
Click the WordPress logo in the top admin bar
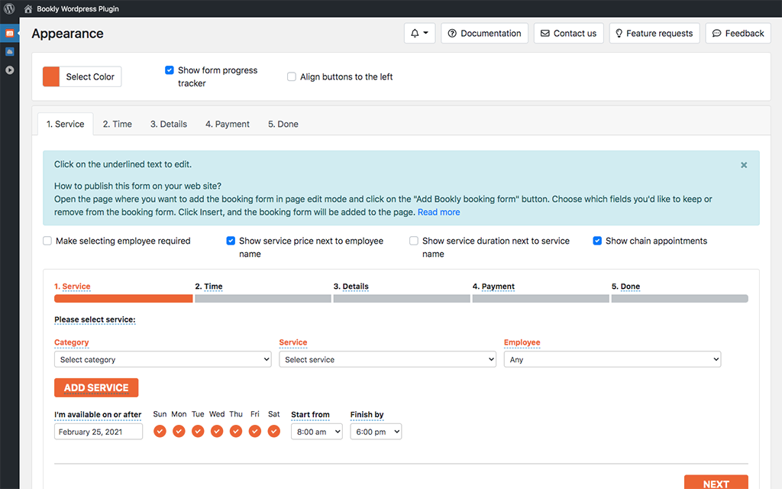[x=8, y=8]
